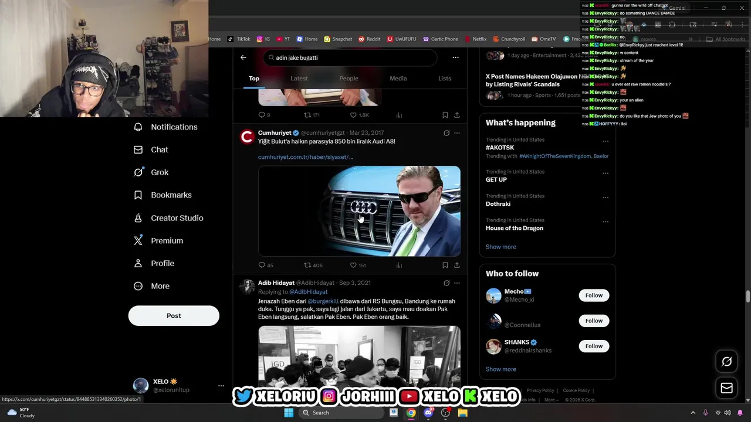Open account menu dots next to XELO
The image size is (751, 422).
pos(221,386)
